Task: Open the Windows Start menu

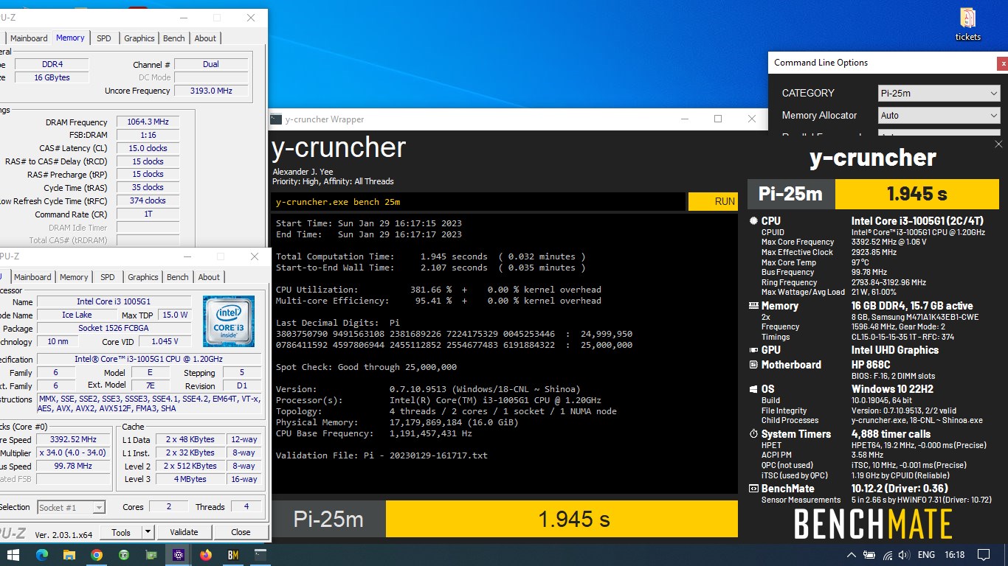Action: click(13, 555)
